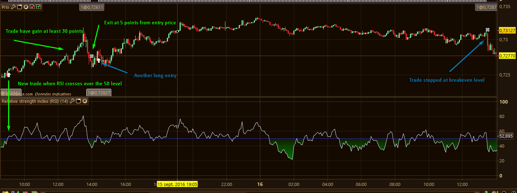Click the 1@0,7287 order label
The width and height of the screenshot is (517, 193).
[x=486, y=7]
